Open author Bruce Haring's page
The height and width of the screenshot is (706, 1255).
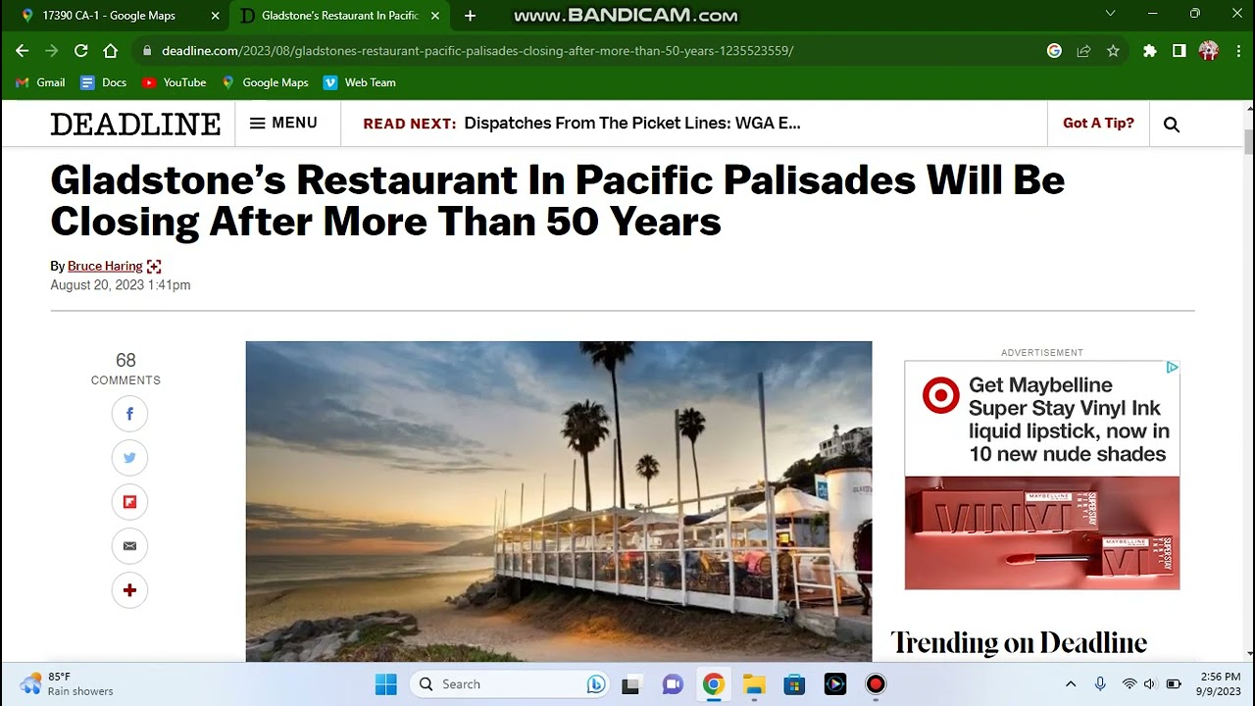[x=105, y=267]
